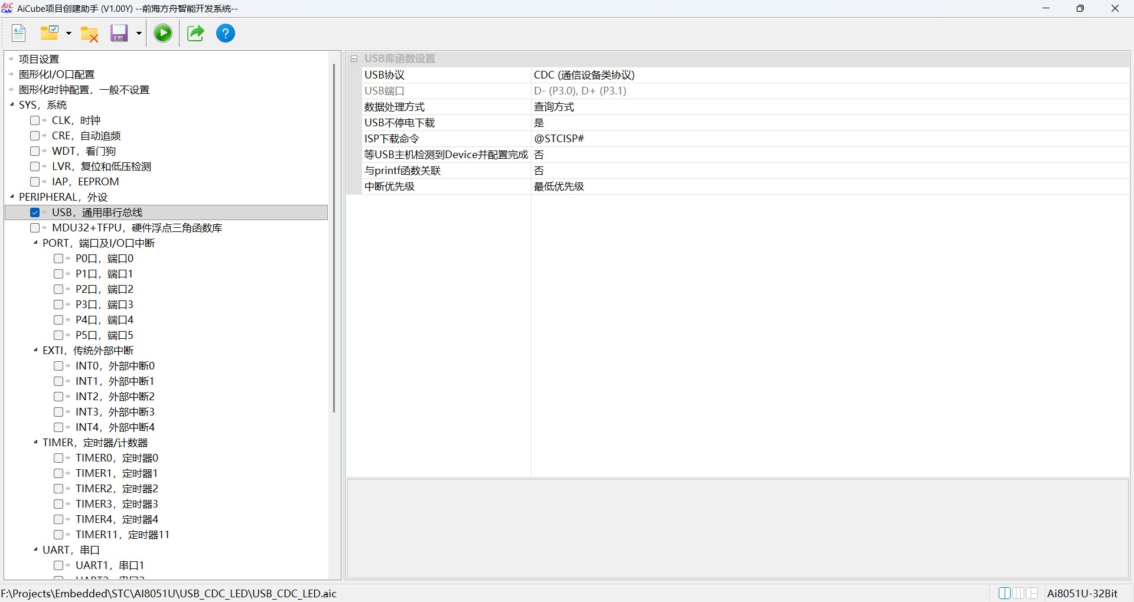1134x602 pixels.
Task: Select the three-column layout icon in status bar
Action: pyautogui.click(x=1019, y=593)
